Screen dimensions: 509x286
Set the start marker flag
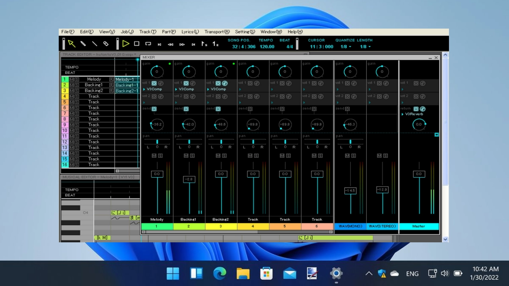[x=204, y=44]
